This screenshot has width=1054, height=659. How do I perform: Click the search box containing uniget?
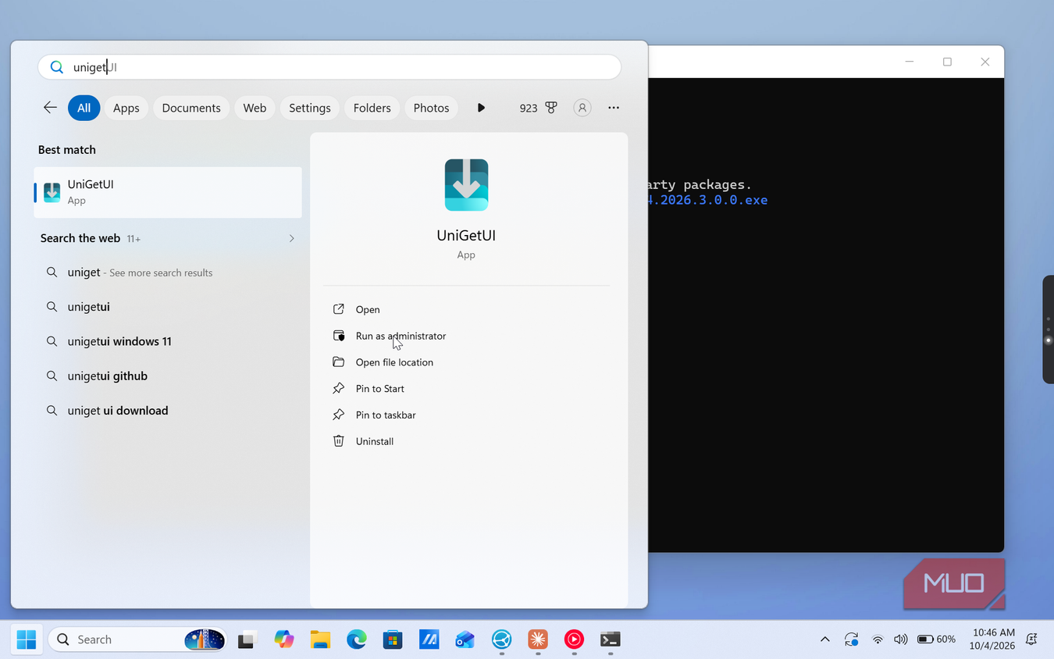(x=329, y=67)
